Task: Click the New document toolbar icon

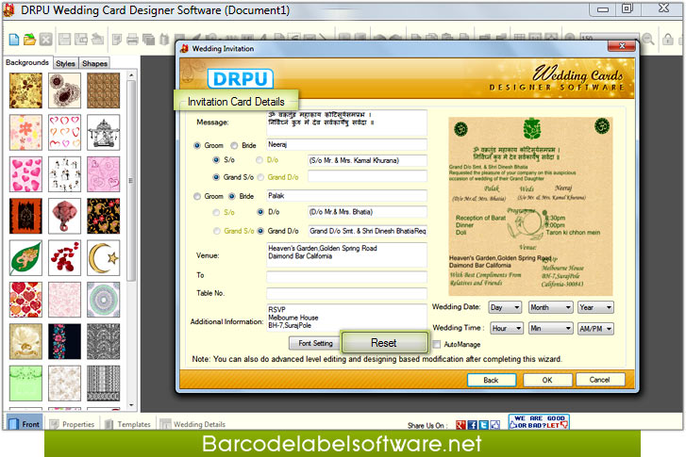Action: point(14,40)
